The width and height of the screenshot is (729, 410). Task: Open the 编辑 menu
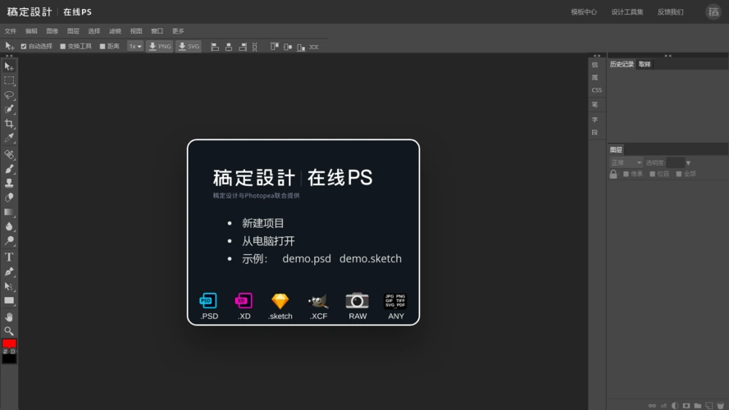click(x=31, y=31)
